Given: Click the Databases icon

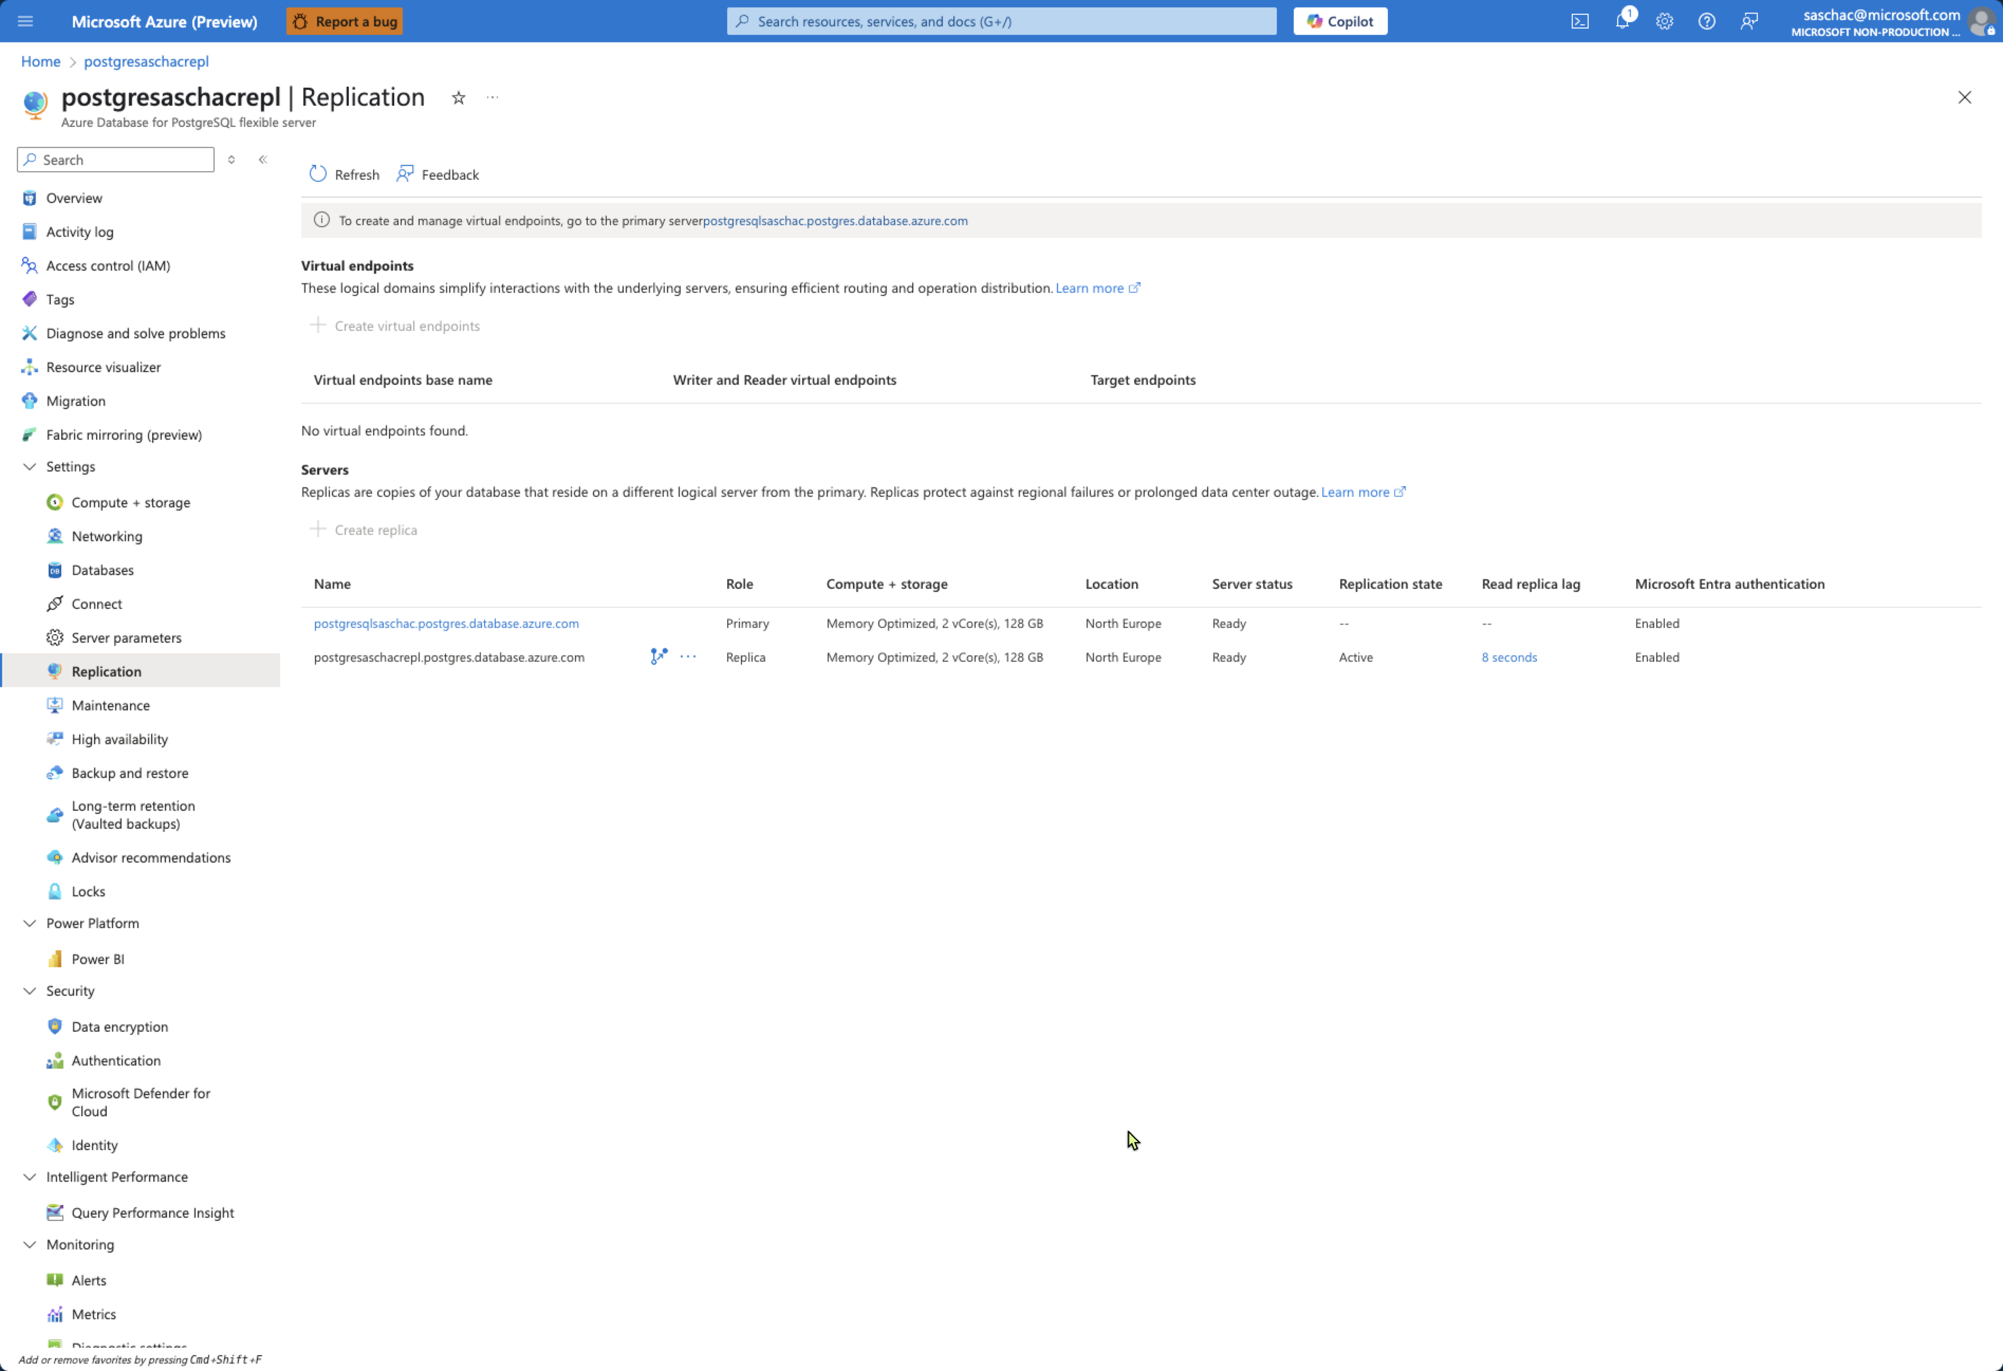Looking at the screenshot, I should (54, 570).
